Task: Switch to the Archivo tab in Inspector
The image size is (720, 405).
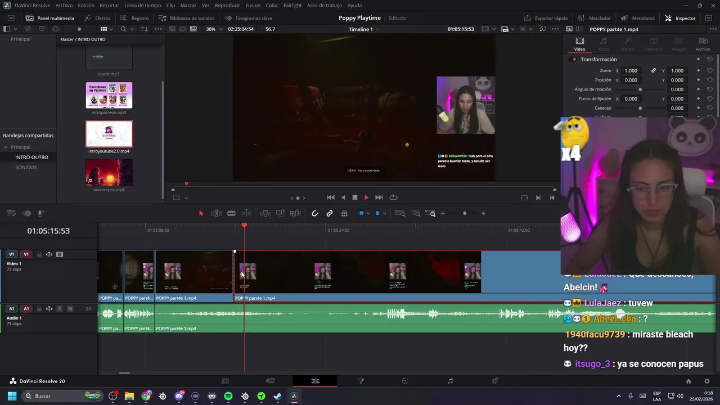Action: (x=703, y=44)
